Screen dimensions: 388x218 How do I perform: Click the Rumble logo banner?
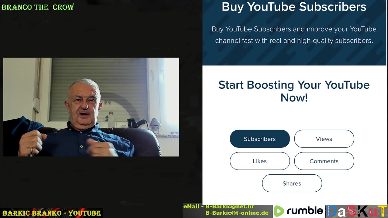click(x=299, y=211)
